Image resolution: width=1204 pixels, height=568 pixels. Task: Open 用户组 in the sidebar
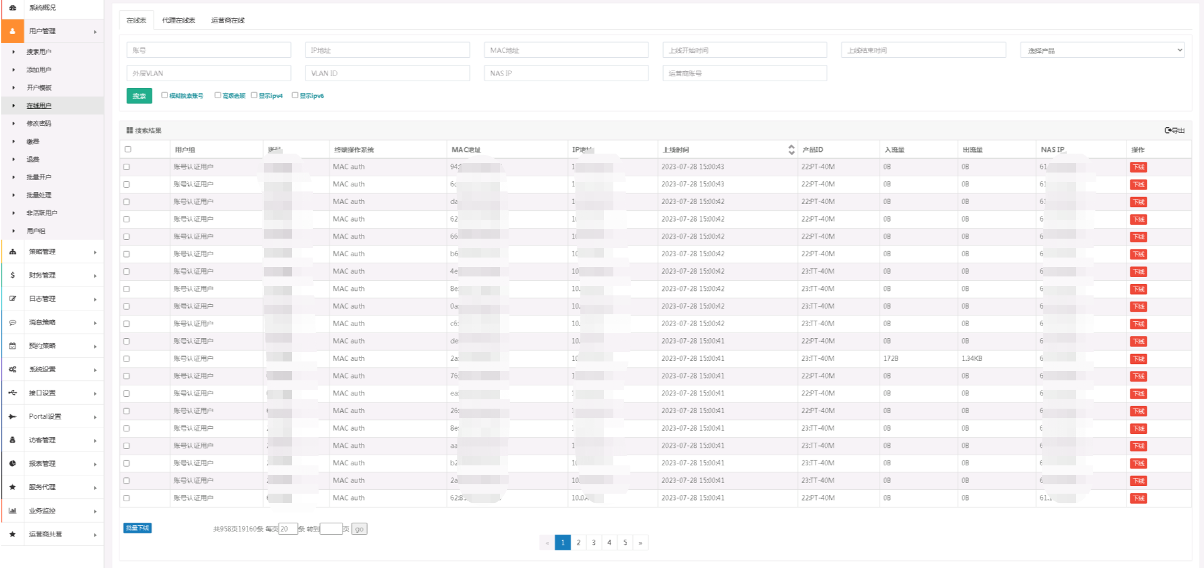37,231
